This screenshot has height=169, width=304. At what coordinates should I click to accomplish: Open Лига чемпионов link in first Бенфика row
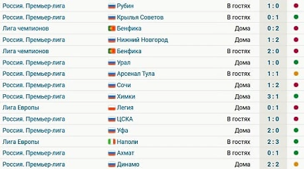[25, 28]
